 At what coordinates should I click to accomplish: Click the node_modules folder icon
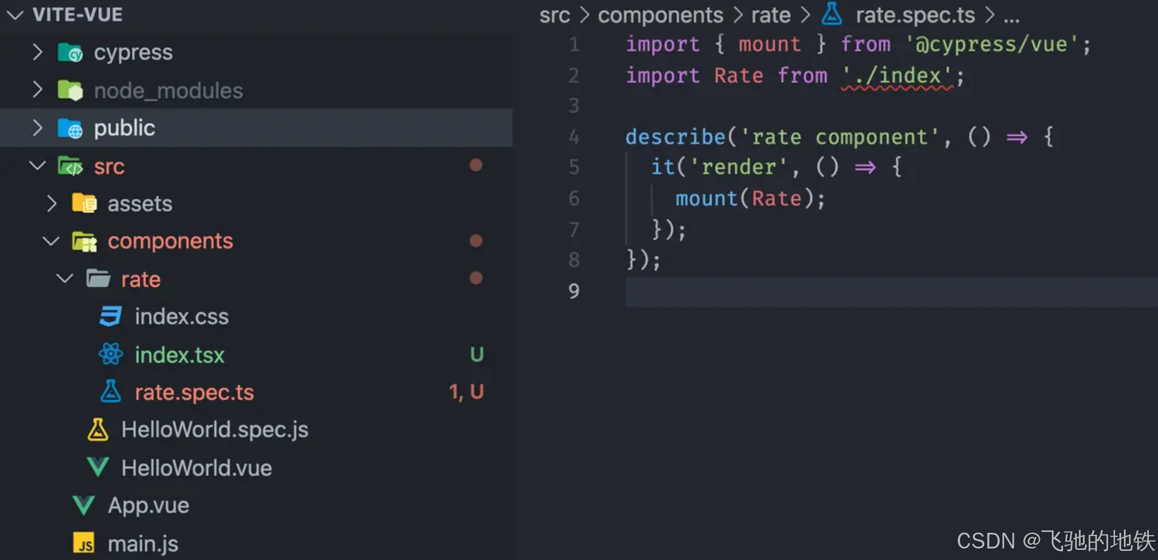point(70,90)
